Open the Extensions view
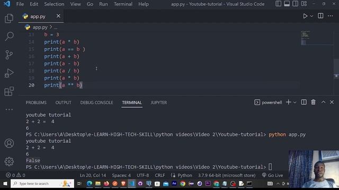This screenshot has width=339, height=190. 9,91
